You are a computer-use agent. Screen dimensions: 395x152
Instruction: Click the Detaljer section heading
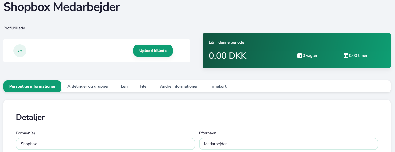coord(30,117)
